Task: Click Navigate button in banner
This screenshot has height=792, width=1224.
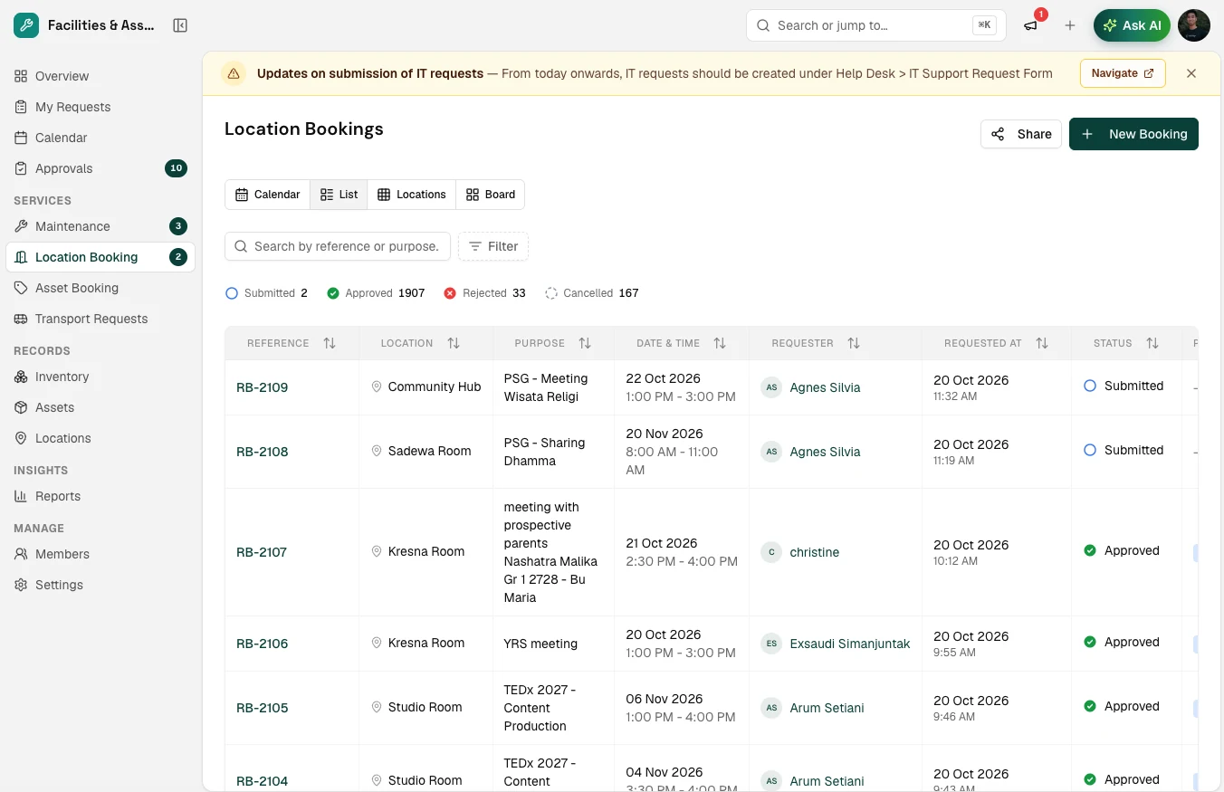Action: click(1123, 73)
